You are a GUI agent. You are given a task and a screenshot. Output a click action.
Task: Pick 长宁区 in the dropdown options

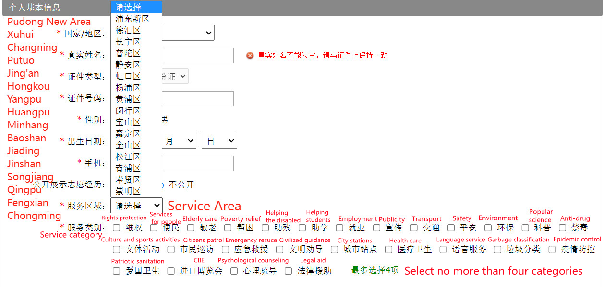(x=136, y=42)
